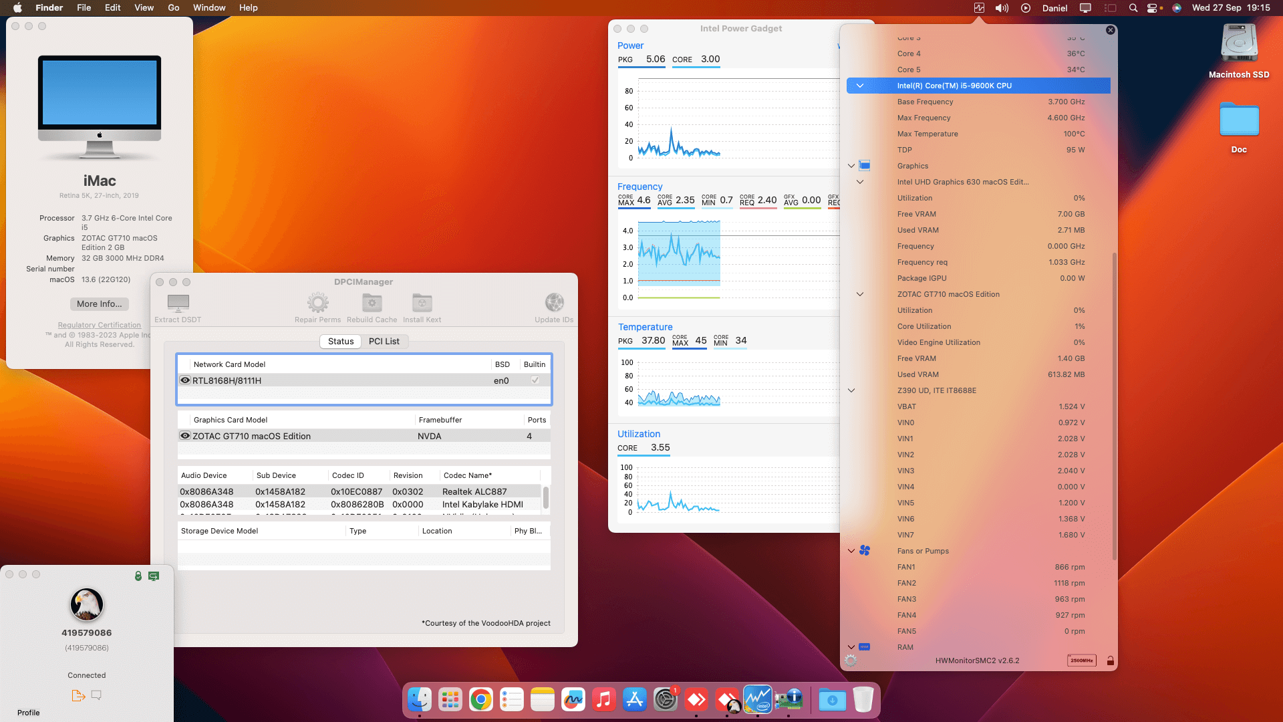Switch to the PCI List tab
The height and width of the screenshot is (722, 1283).
[384, 341]
